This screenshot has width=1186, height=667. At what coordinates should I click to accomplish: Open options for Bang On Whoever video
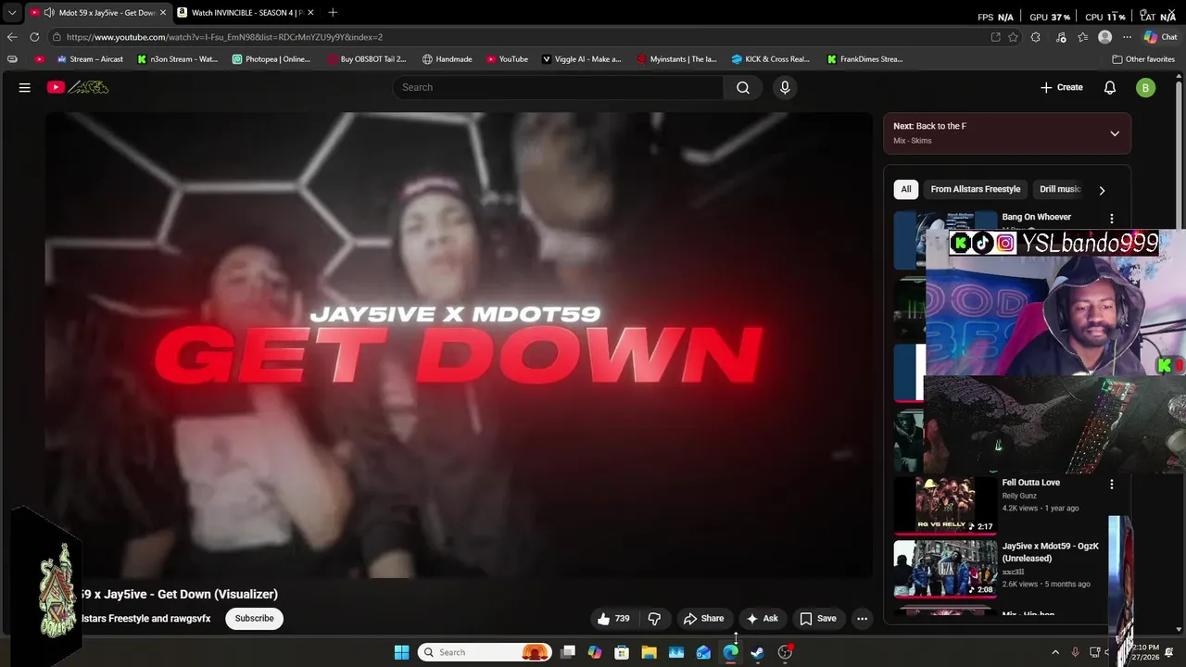point(1112,219)
